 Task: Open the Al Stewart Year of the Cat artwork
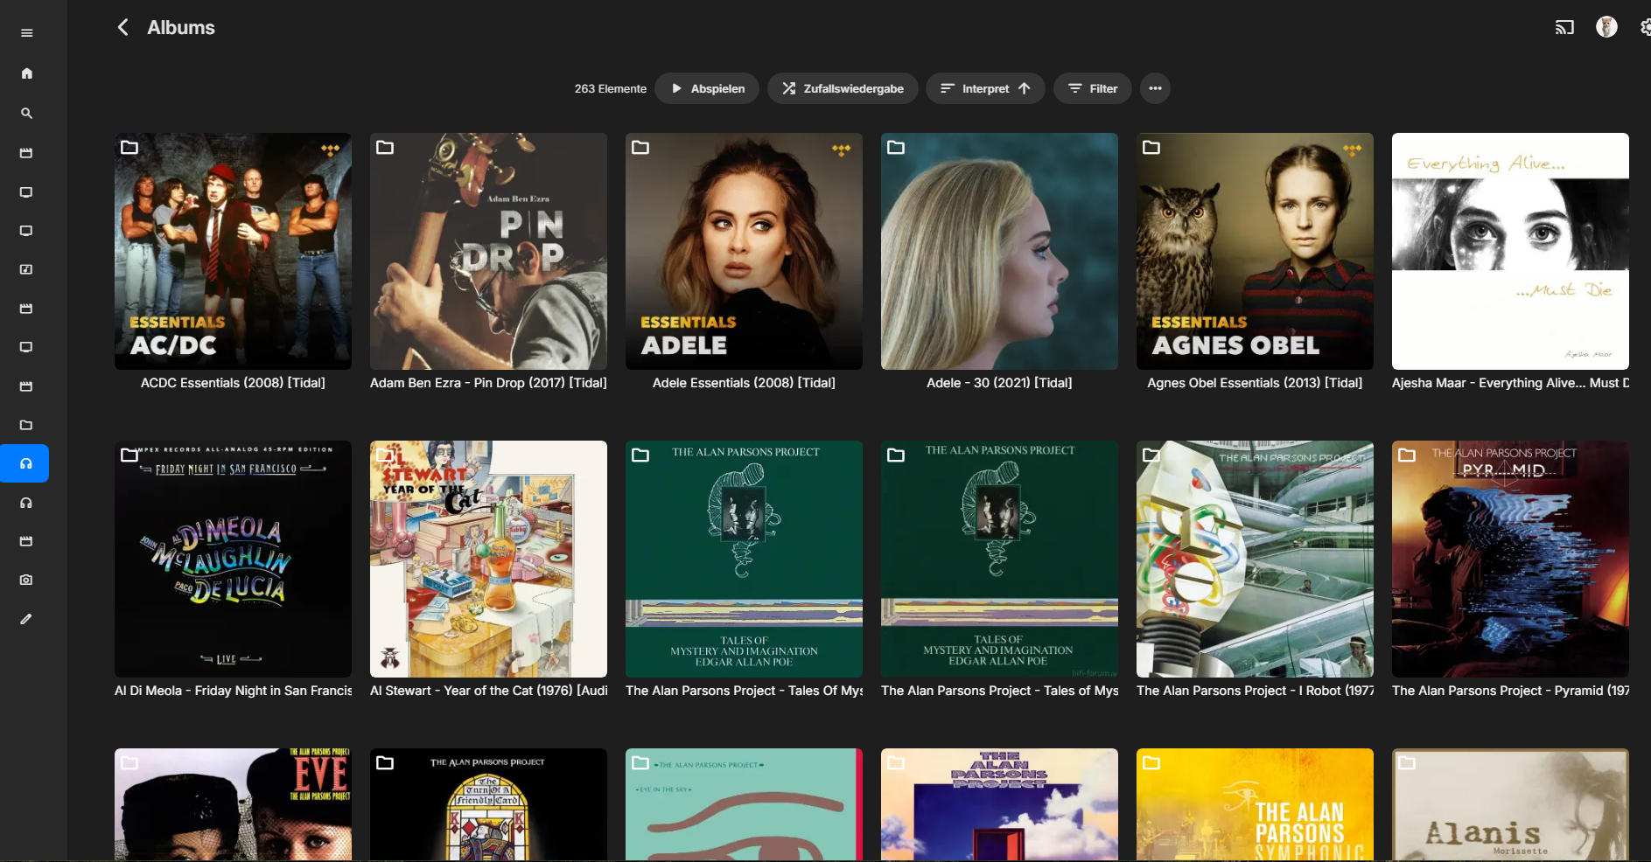pyautogui.click(x=488, y=559)
